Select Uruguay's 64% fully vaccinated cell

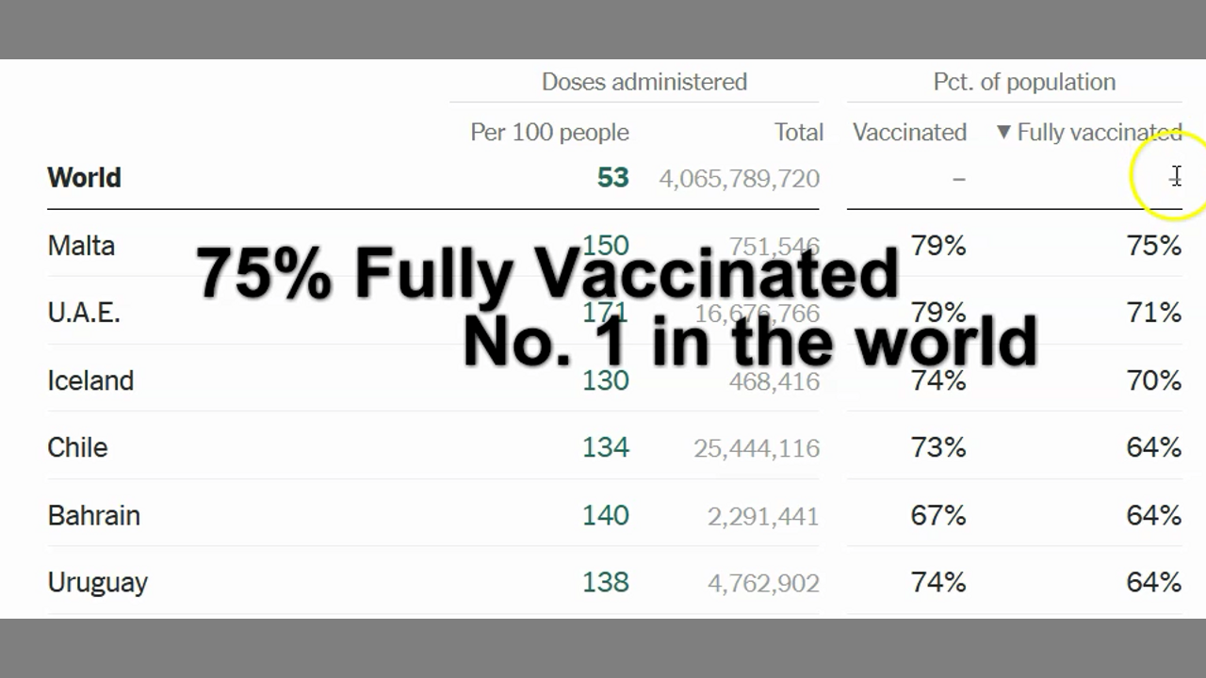click(x=1153, y=582)
